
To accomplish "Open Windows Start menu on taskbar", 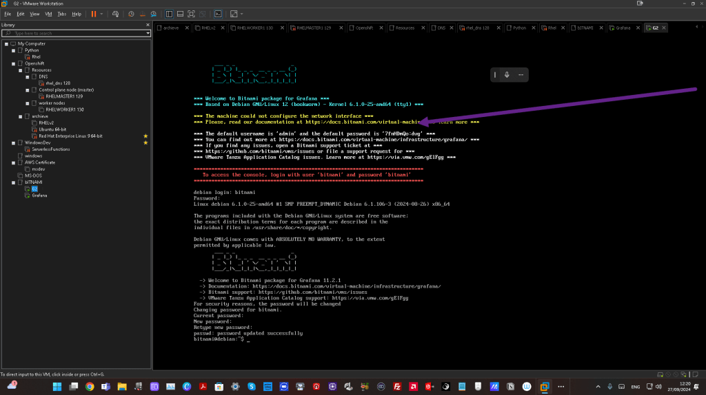I will (57, 387).
